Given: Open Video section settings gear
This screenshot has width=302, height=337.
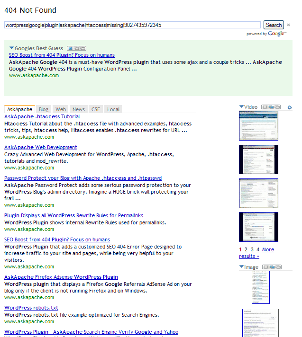Looking at the screenshot, I should click(290, 107).
